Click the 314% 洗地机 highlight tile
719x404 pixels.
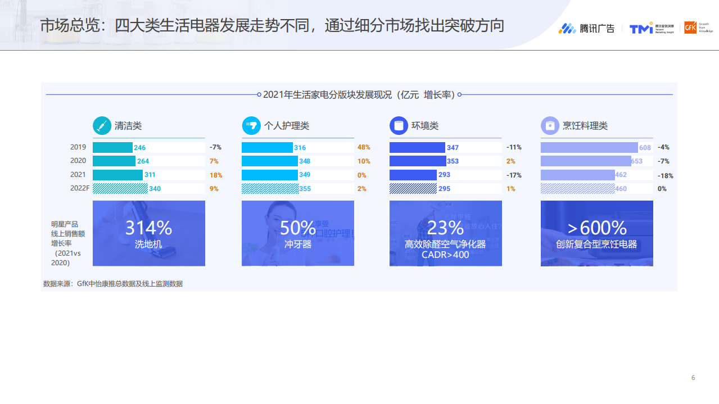[148, 233]
